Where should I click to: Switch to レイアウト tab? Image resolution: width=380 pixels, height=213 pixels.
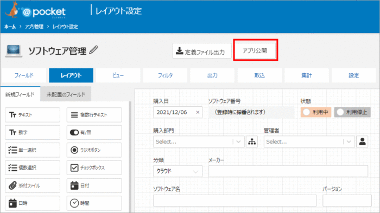71,75
